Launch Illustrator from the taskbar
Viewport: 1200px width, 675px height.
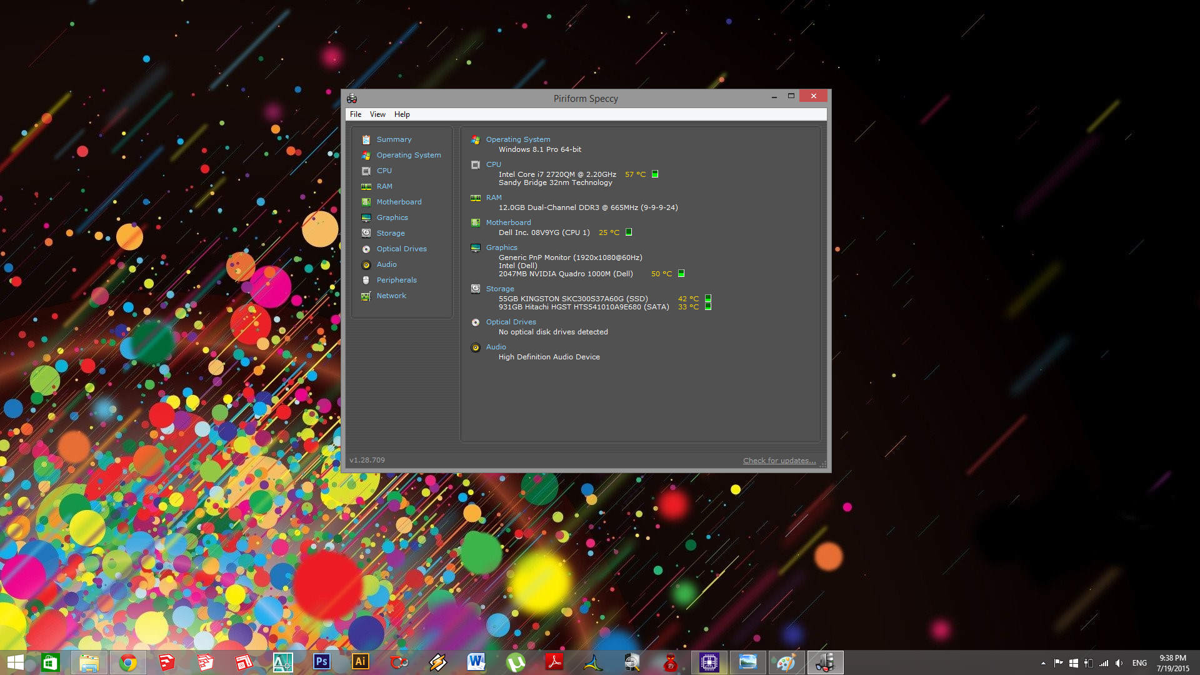tap(360, 662)
